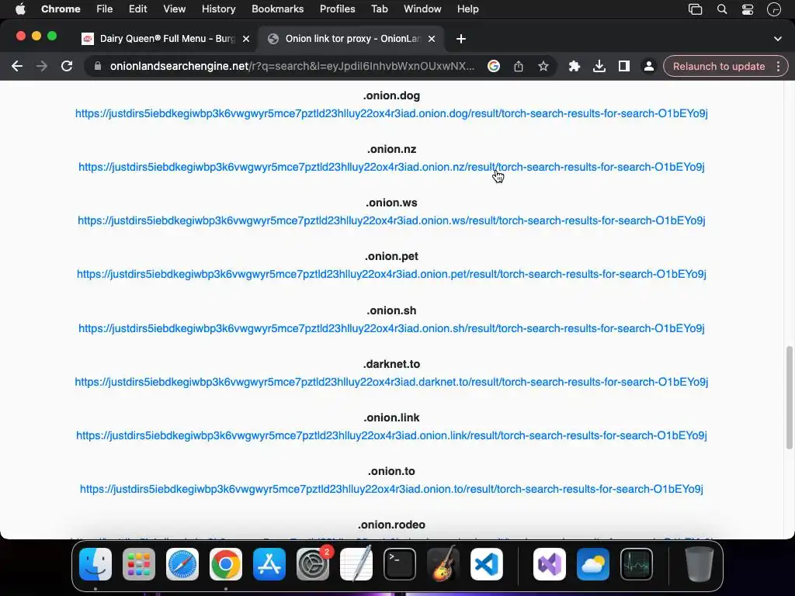The width and height of the screenshot is (795, 596).
Task: Open the Edit menu
Action: tap(137, 9)
